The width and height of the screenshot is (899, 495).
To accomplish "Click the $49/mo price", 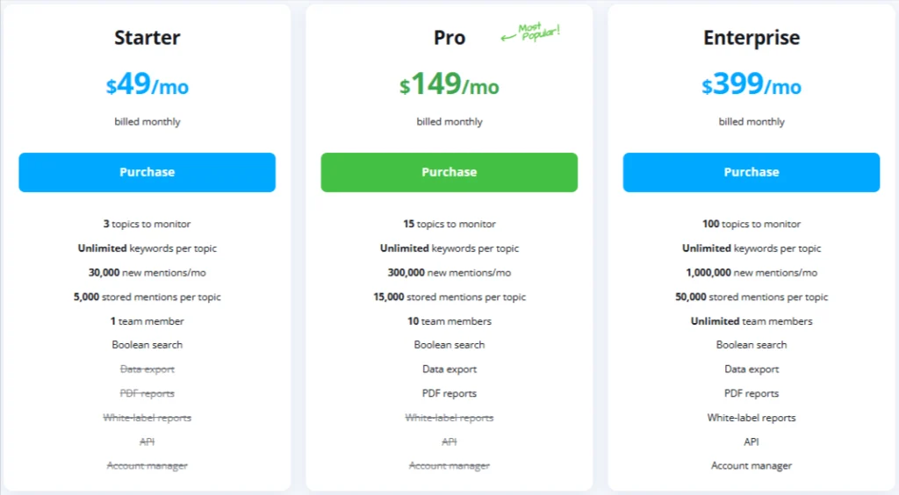I will tap(147, 84).
